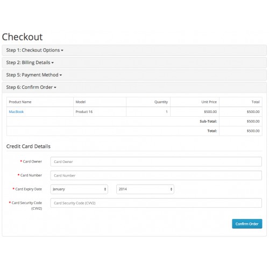Click caret arrow beside Payment Method
The height and width of the screenshot is (269, 269).
click(61, 75)
